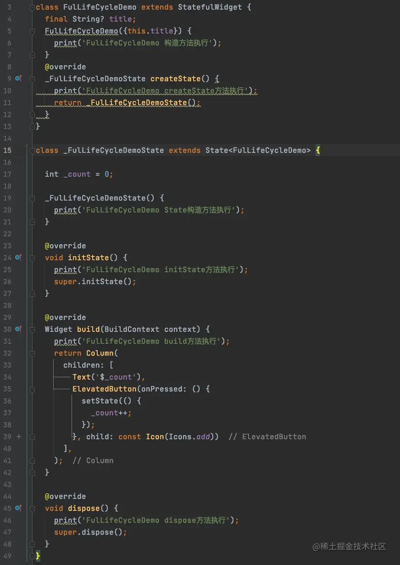Click the @override annotation on line 23

(x=65, y=246)
